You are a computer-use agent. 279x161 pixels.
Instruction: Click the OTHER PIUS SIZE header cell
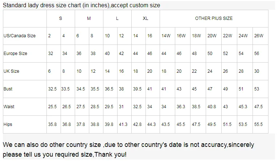[214, 18]
